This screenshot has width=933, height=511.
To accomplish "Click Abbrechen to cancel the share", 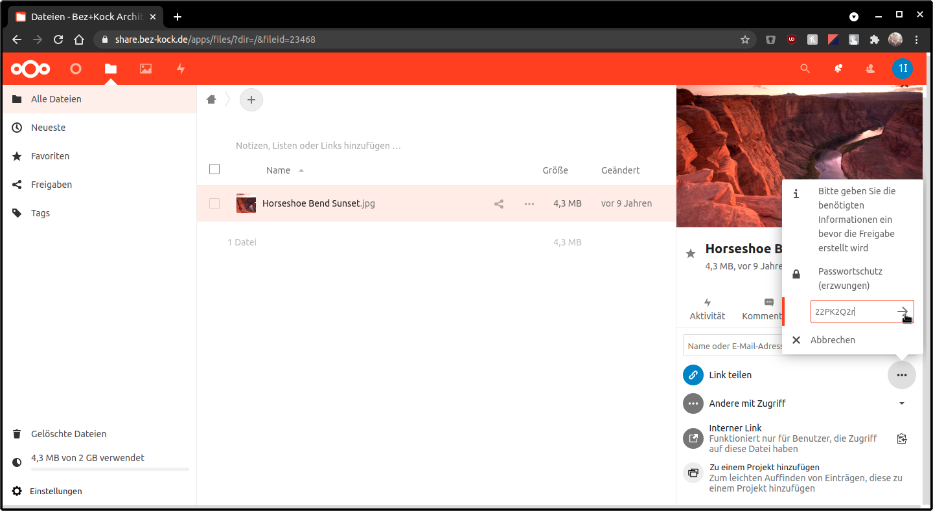I will [x=833, y=340].
